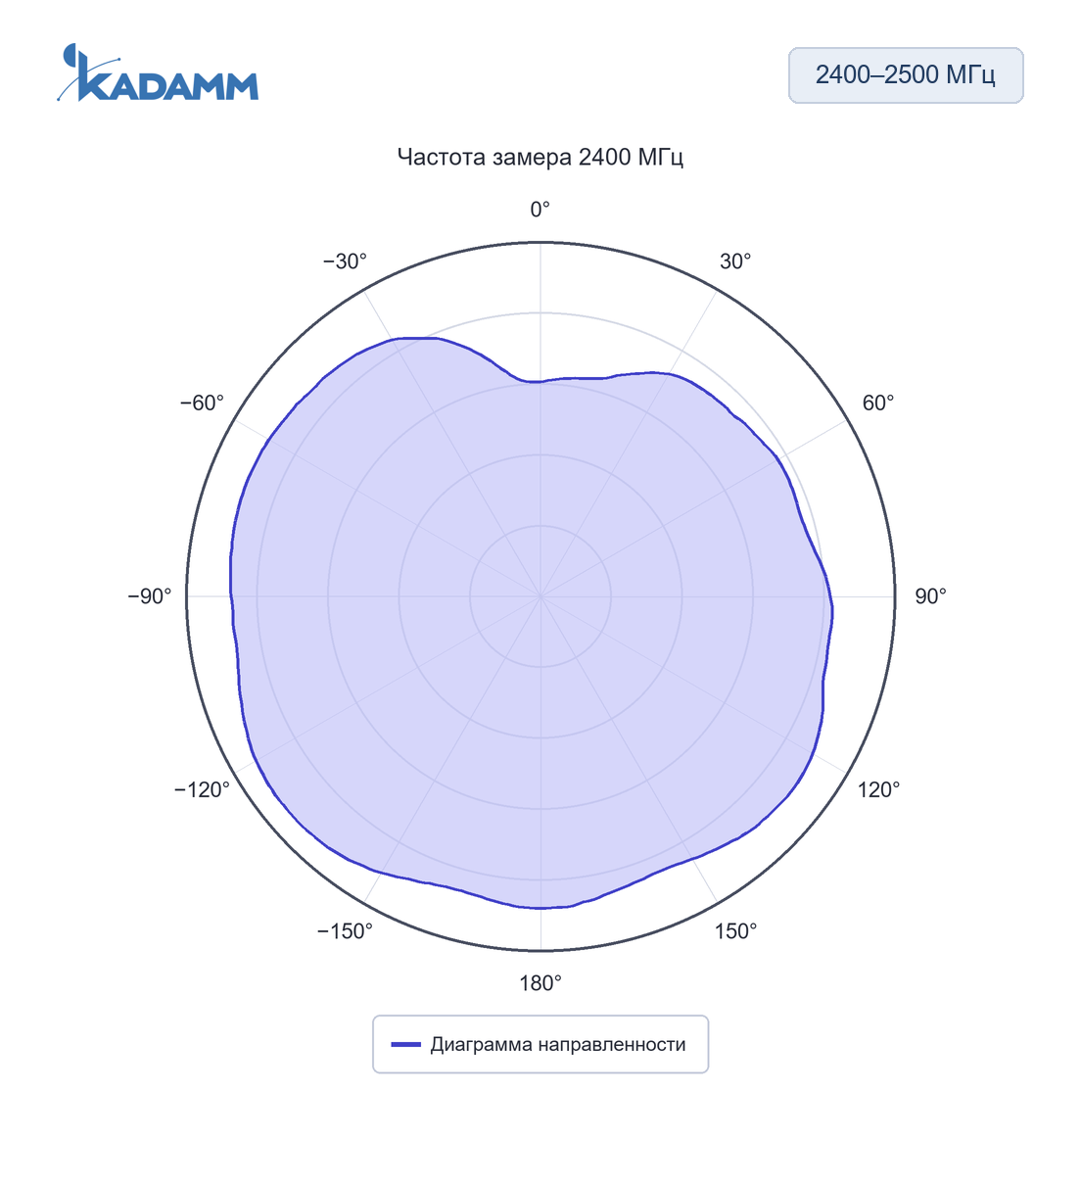This screenshot has height=1186, width=1081.
Task: Click the −120° angle label
Action: (202, 789)
